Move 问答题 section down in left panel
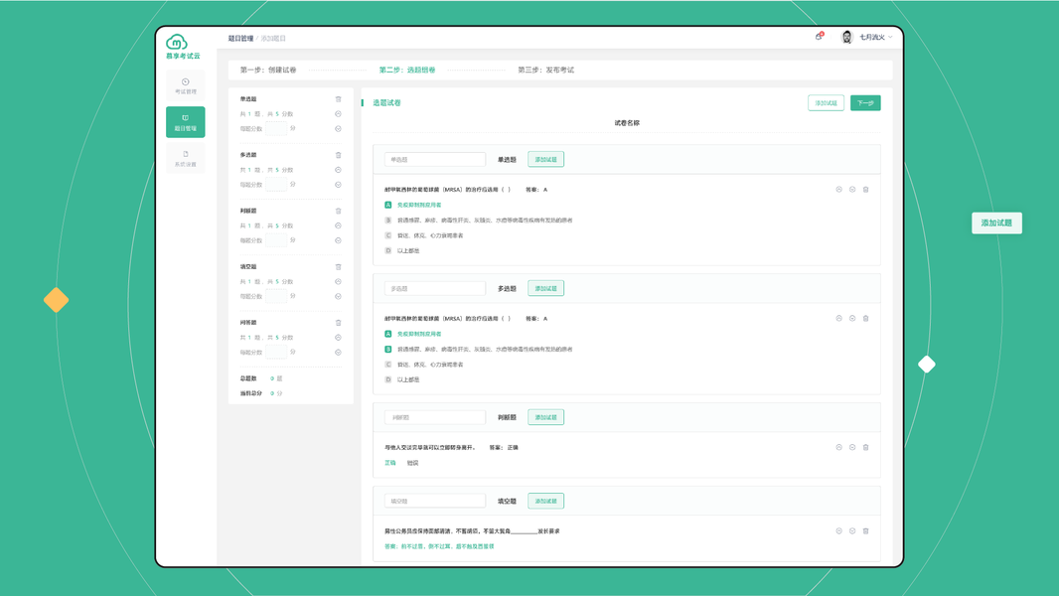The image size is (1059, 596). pos(339,353)
